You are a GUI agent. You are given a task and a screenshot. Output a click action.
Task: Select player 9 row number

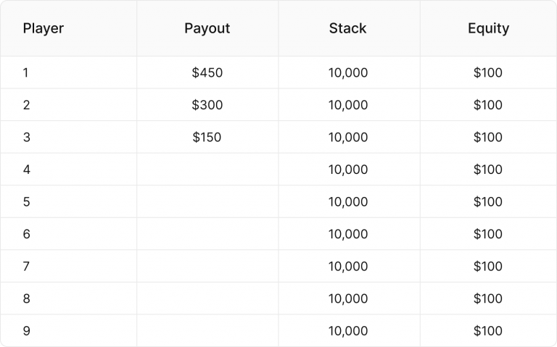click(x=26, y=331)
